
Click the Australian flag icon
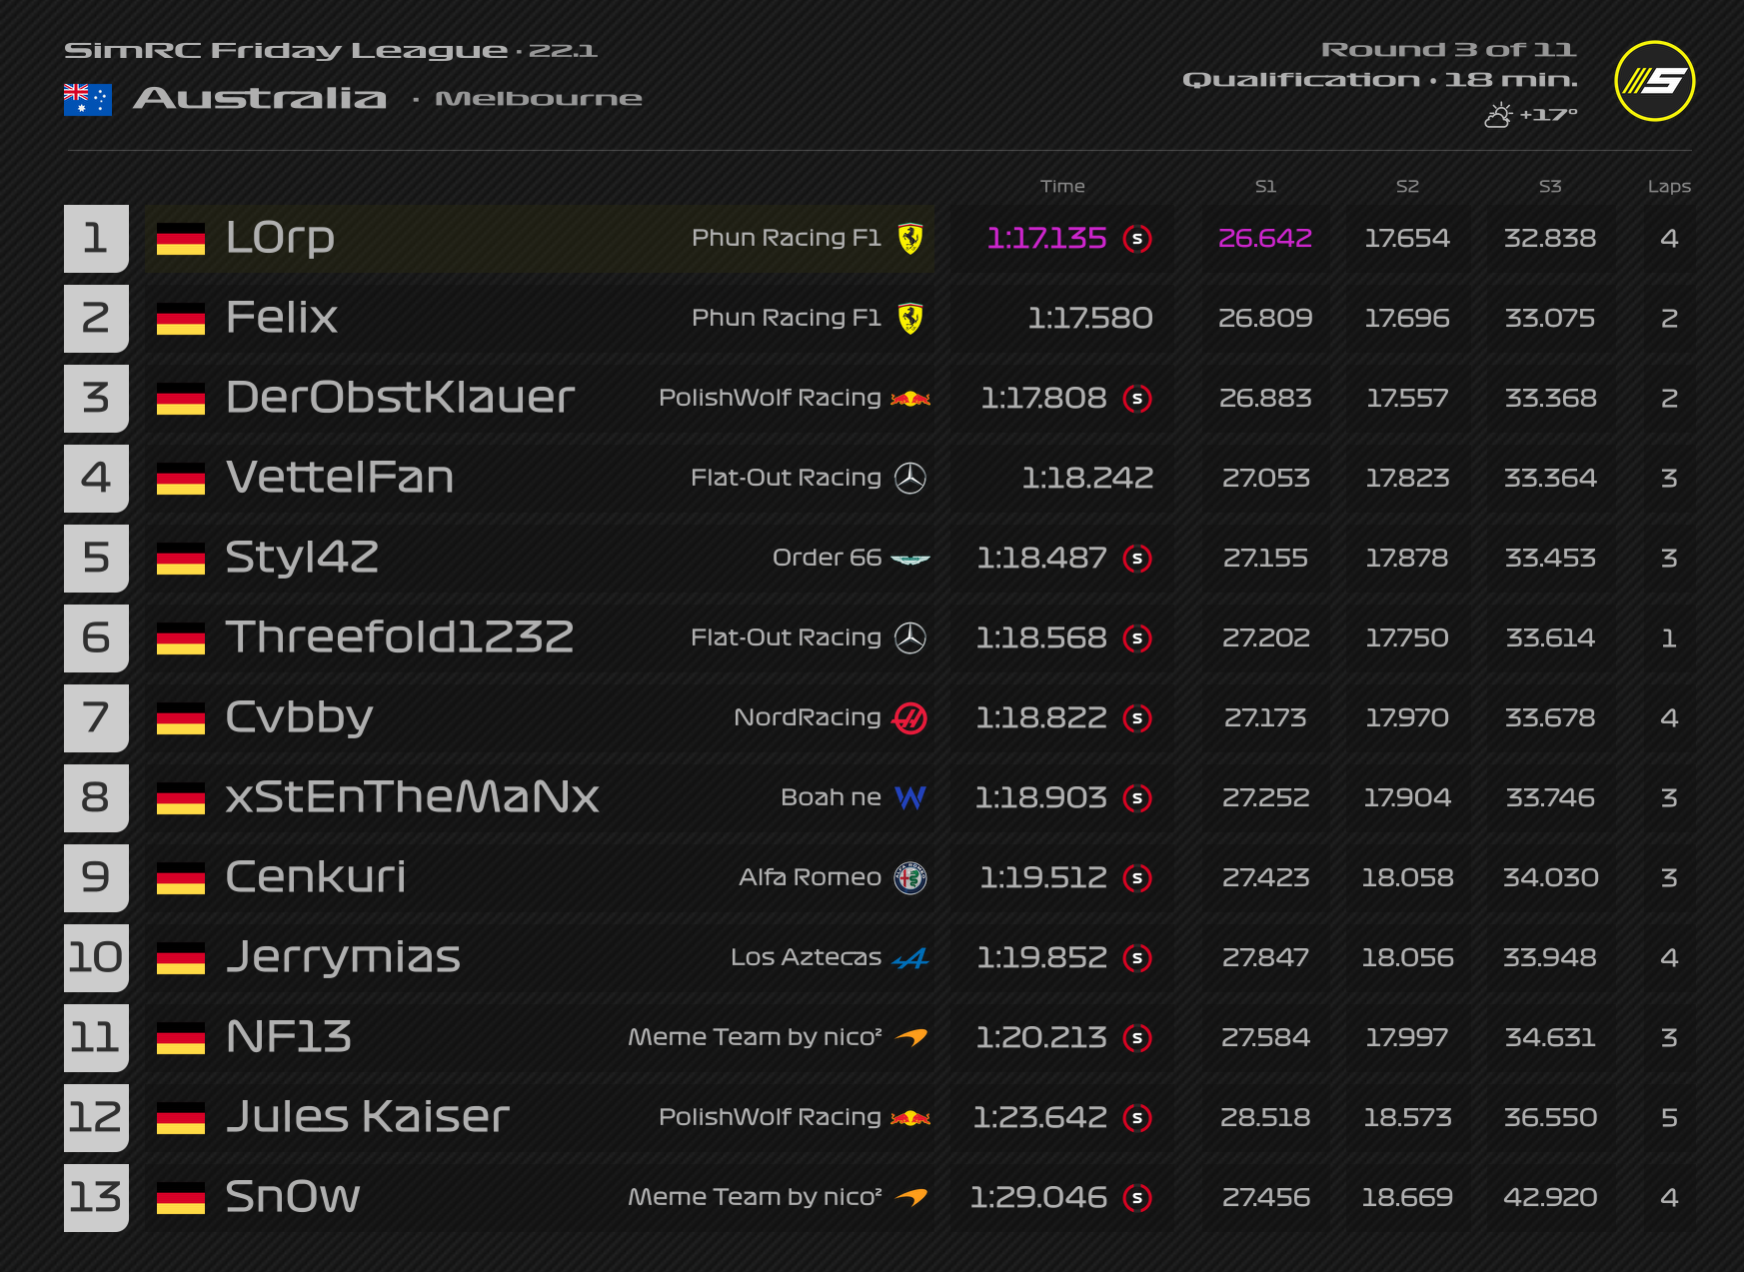coord(87,99)
